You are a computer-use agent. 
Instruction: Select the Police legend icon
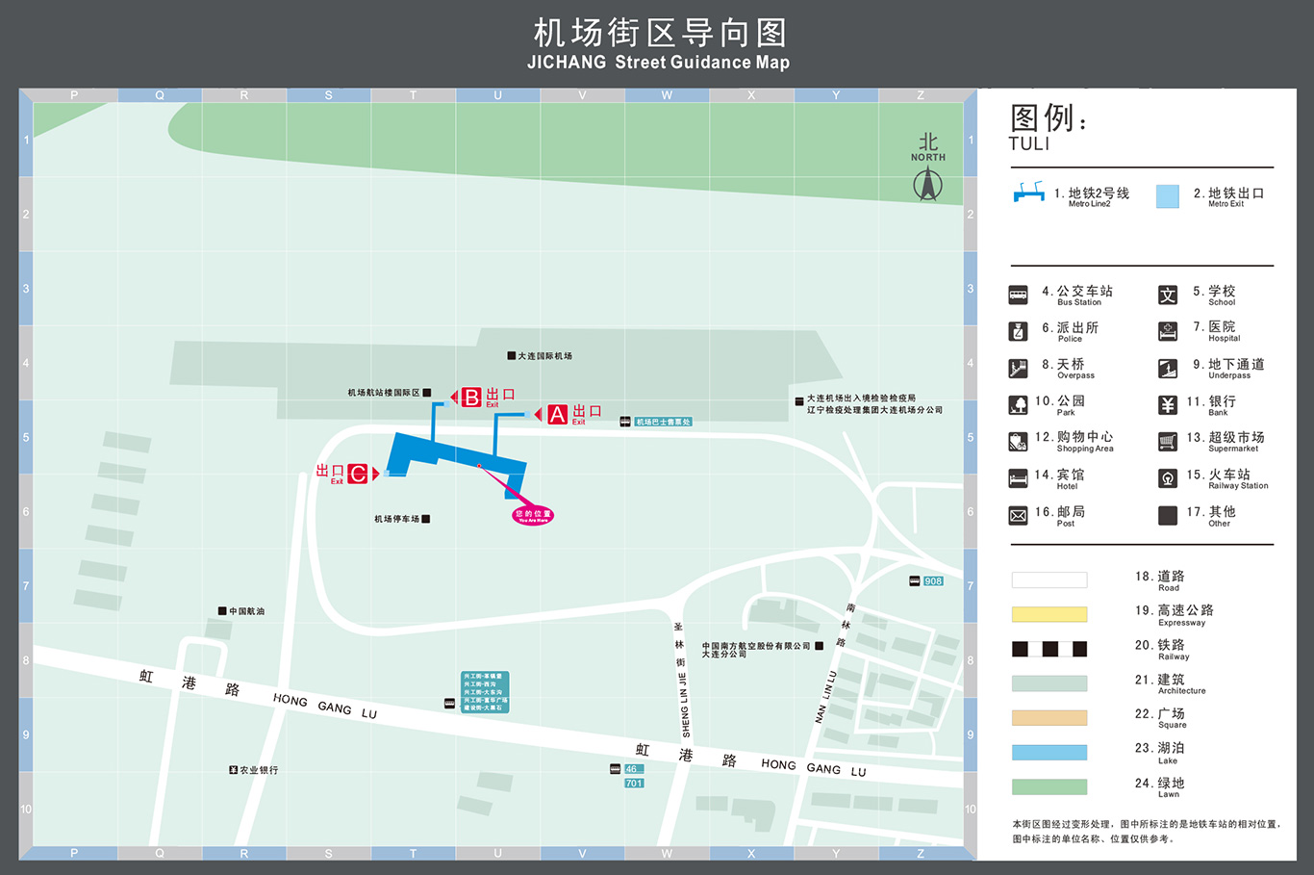tap(1018, 332)
